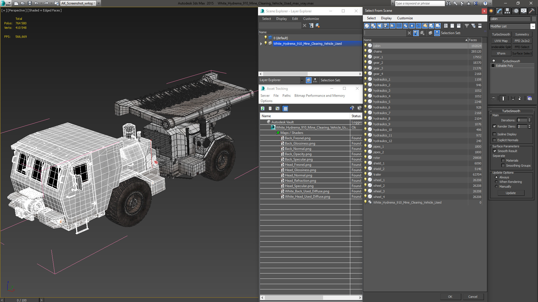Click Pin Stack icon below modifier stack
This screenshot has width=538, height=302.
point(494,98)
